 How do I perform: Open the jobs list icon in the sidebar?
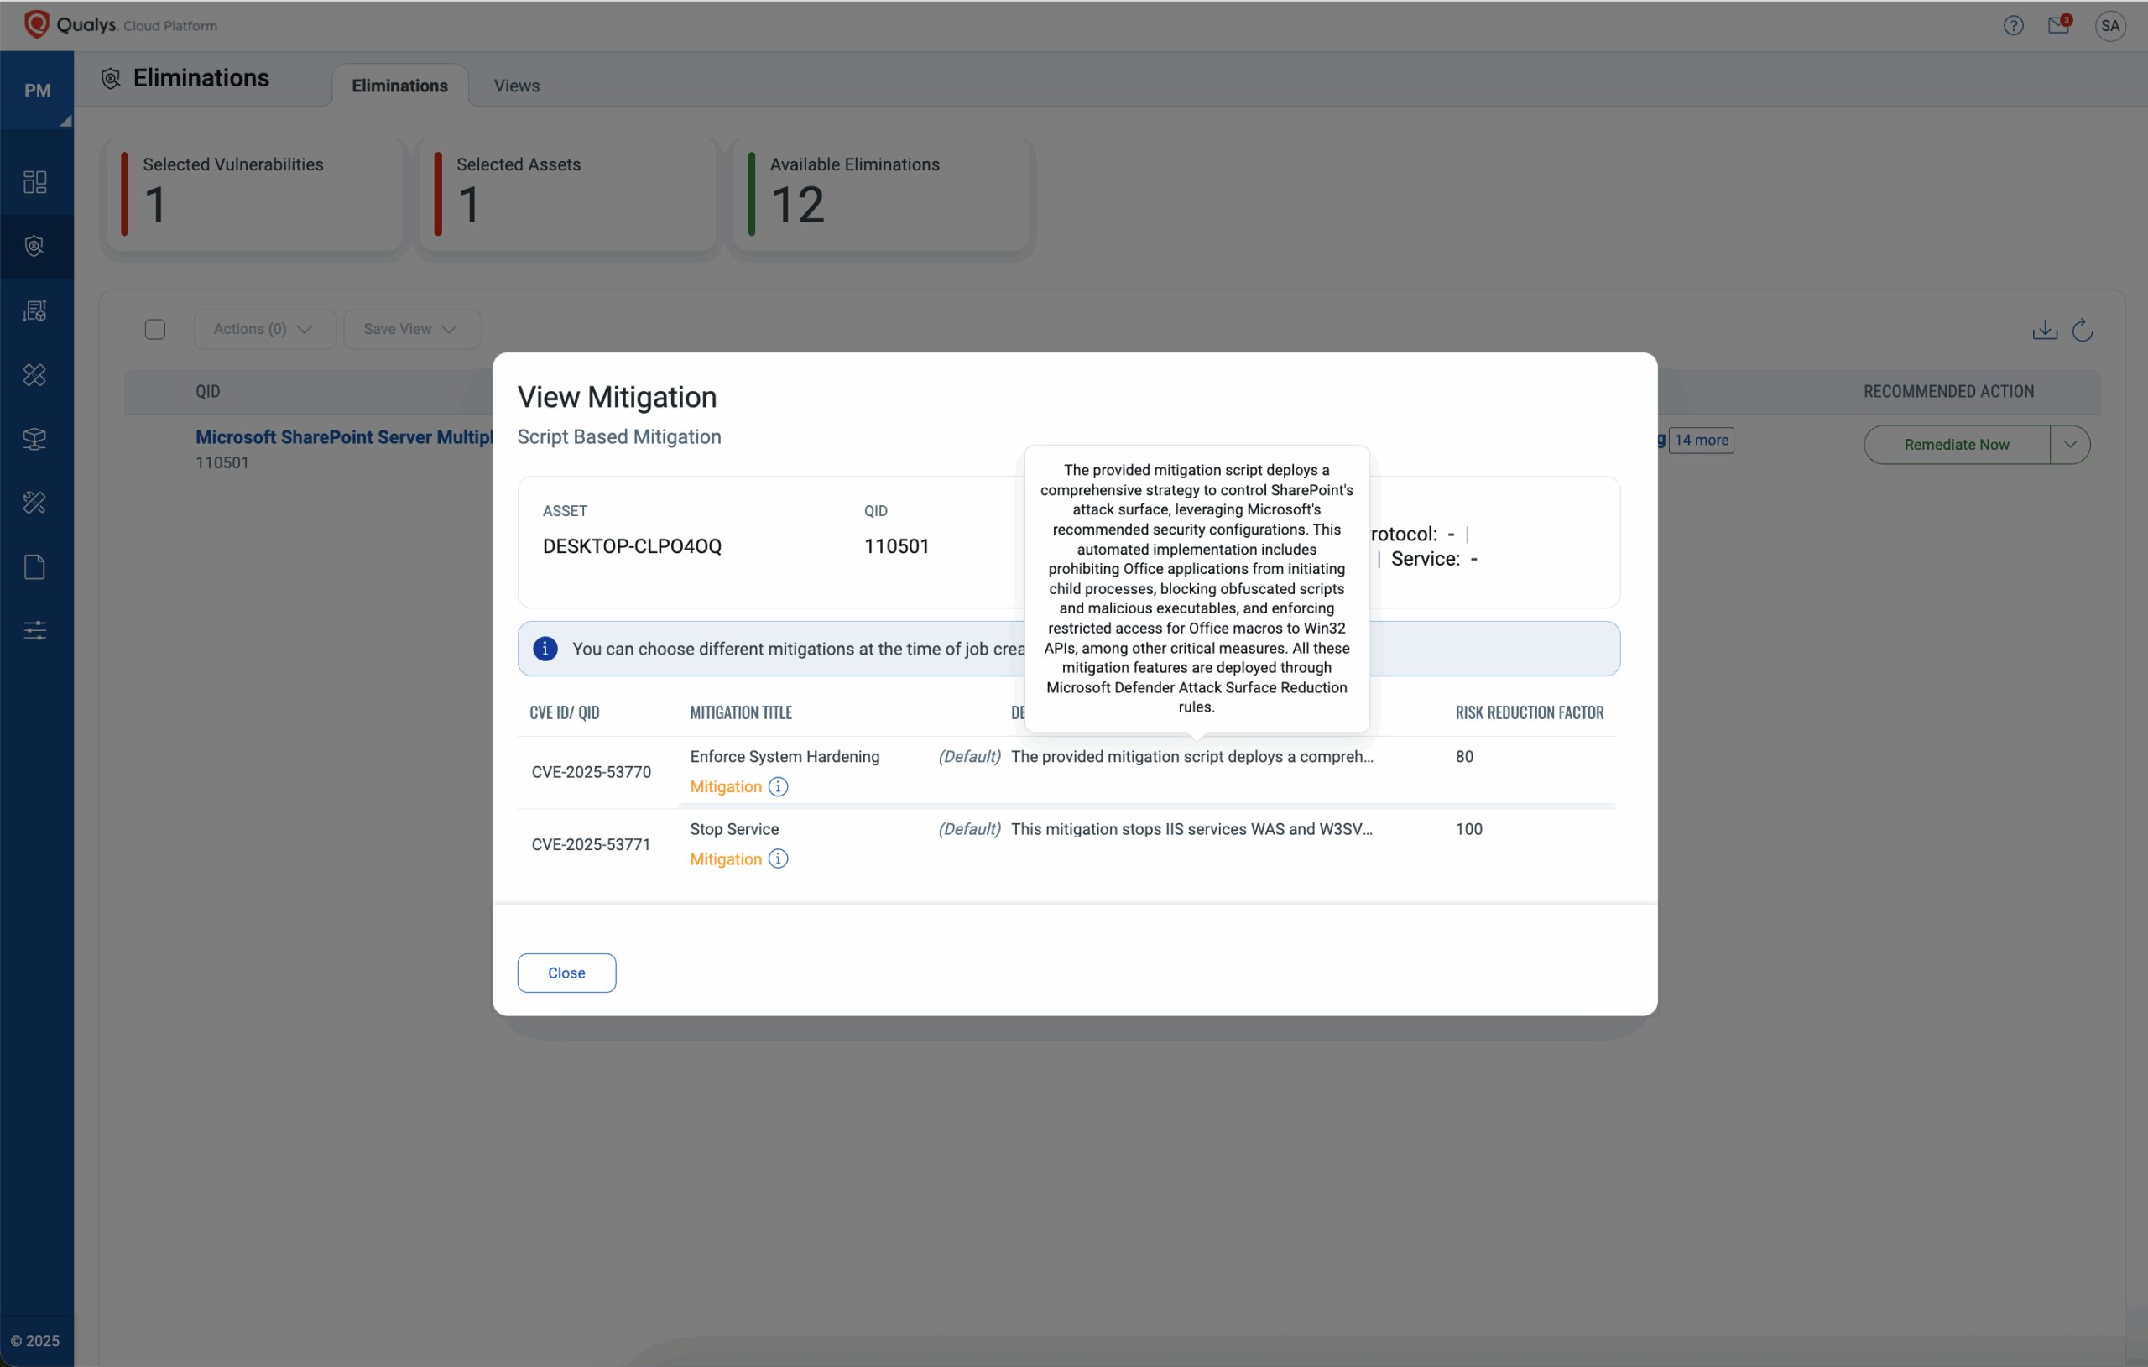pyautogui.click(x=34, y=310)
